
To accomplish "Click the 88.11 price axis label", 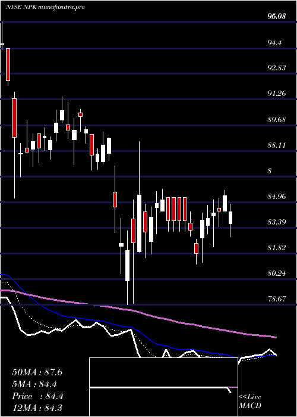I will click(277, 145).
